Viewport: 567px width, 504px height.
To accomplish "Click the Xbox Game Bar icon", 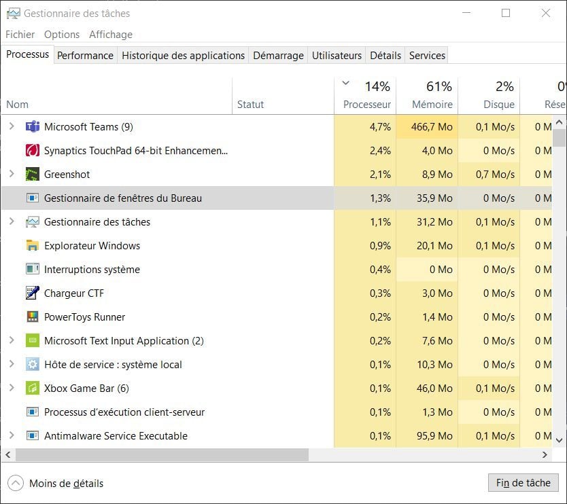I will coord(32,389).
